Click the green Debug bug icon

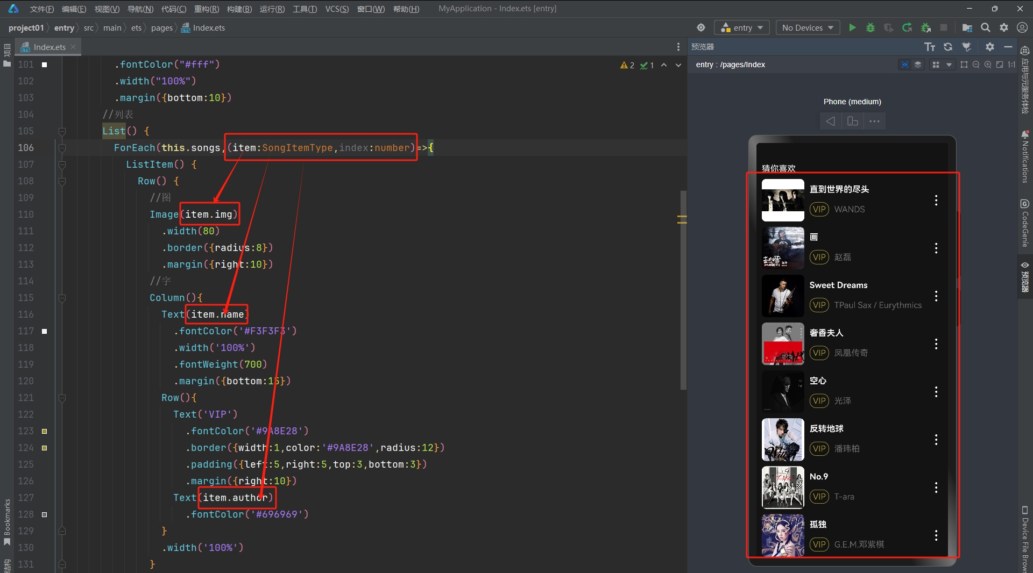(870, 27)
